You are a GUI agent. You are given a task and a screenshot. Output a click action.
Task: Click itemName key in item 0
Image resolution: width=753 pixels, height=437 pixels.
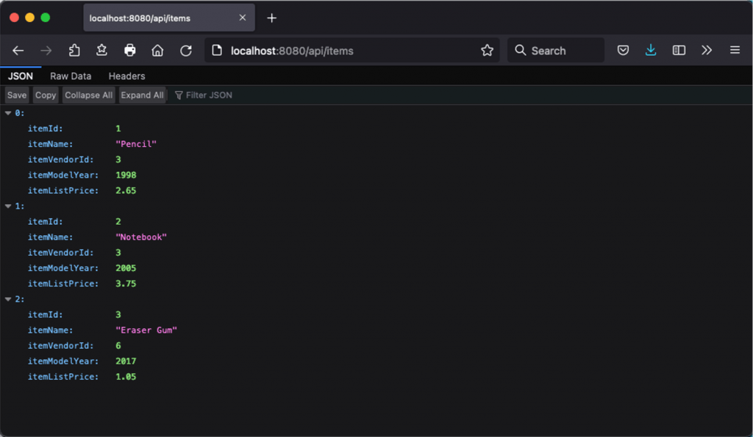click(50, 144)
